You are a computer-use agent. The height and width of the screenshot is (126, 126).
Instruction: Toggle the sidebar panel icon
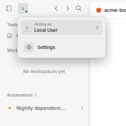pyautogui.click(x=9, y=8)
